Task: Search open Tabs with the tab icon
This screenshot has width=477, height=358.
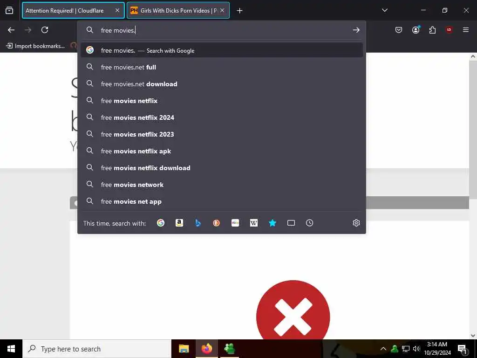Action: coord(291,223)
